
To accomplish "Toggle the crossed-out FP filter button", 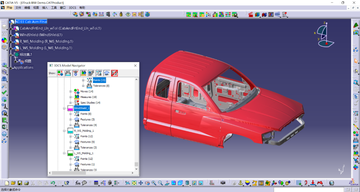I will point(114,73).
